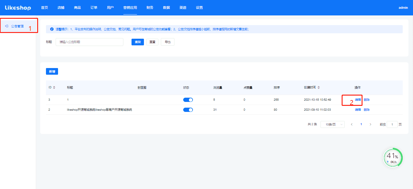
Task: Edit the likeshop开源商城系统 announcement
Action: 358,110
